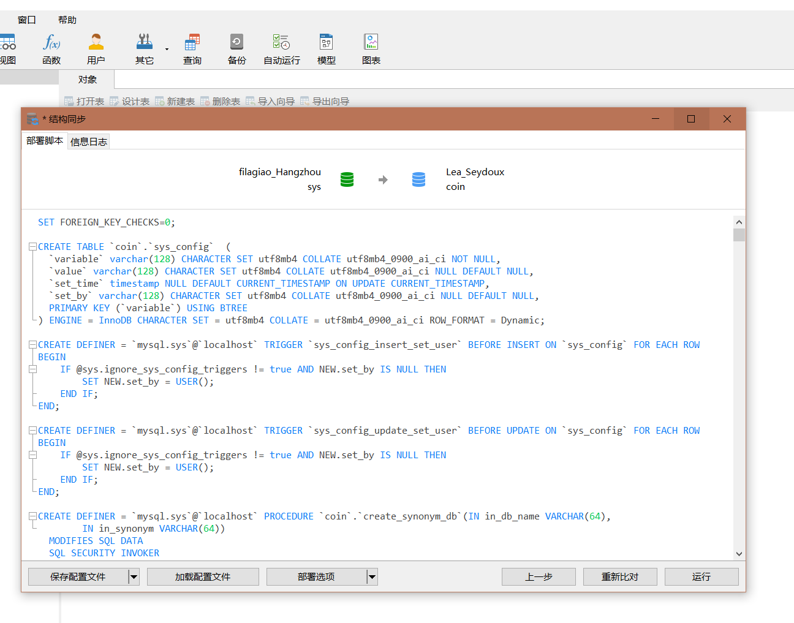Switch to the 部署脚本 tab

click(45, 141)
